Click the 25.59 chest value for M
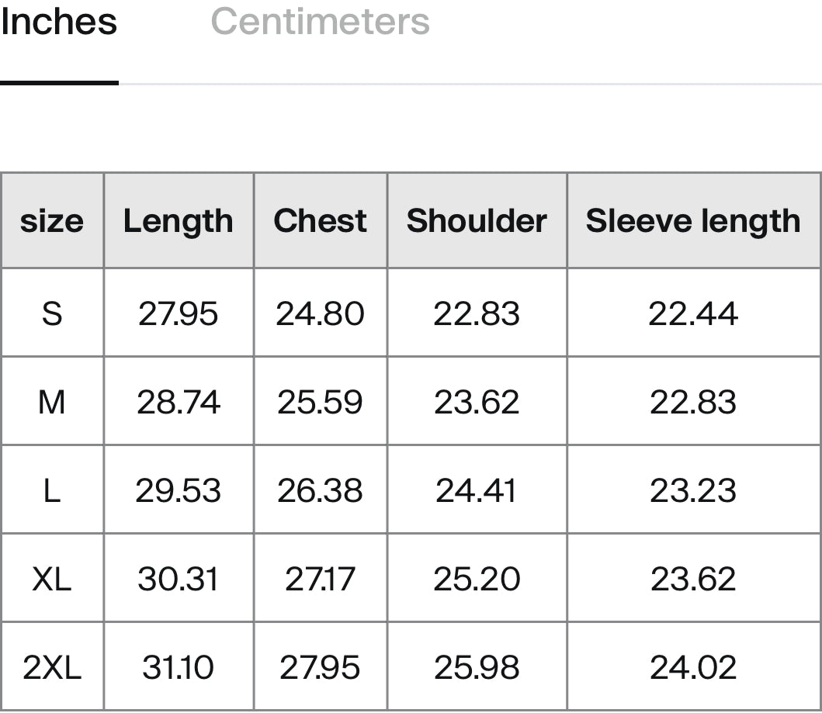 tap(320, 403)
